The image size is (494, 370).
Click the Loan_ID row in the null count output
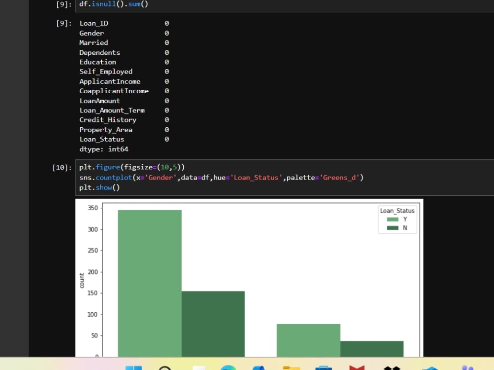[124, 23]
